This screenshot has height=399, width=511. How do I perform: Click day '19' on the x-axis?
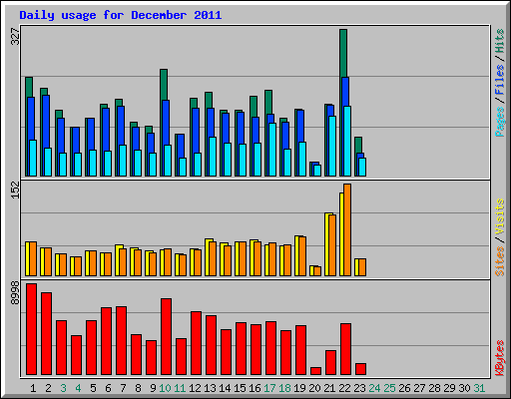point(299,388)
